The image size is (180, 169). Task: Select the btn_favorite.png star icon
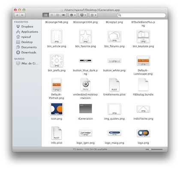pyautogui.click(x=85, y=36)
